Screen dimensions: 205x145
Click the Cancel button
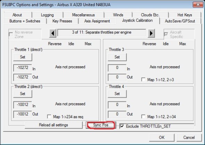[189, 137]
